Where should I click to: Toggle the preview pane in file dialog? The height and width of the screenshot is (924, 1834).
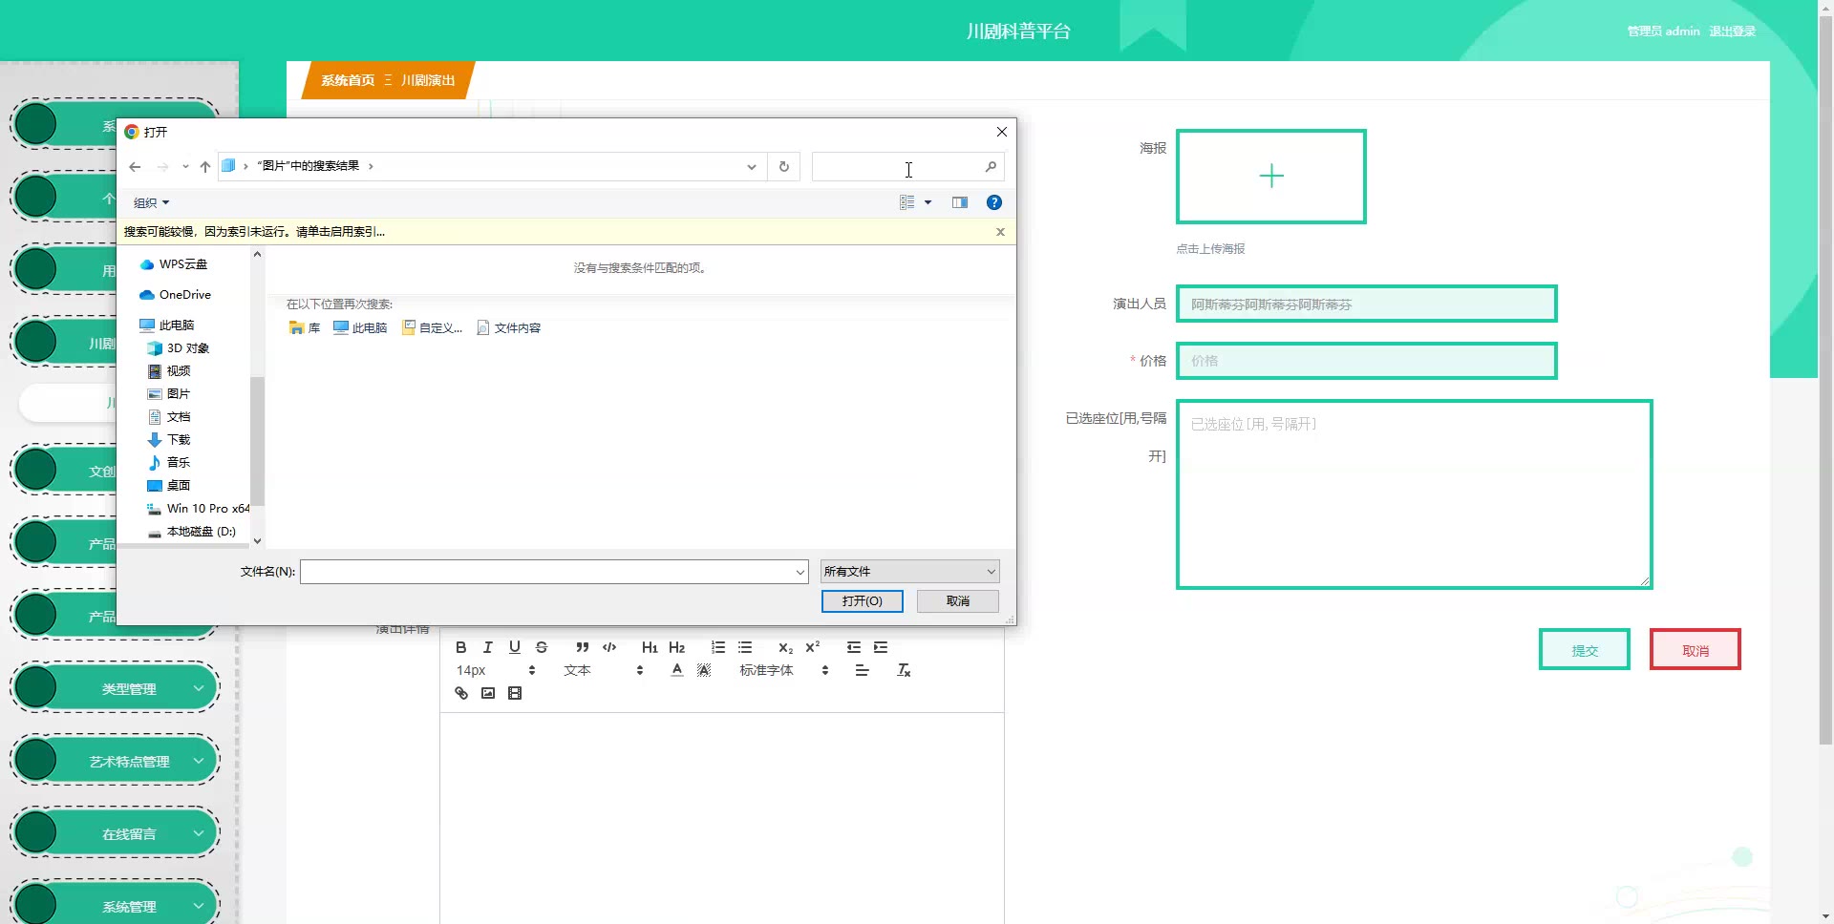coord(959,202)
